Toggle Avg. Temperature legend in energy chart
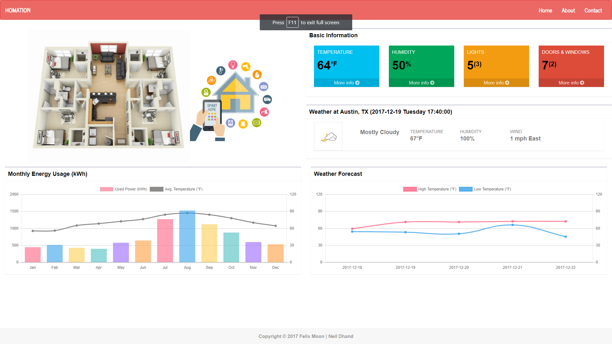Screen dimensions: 612x344 tap(176, 189)
